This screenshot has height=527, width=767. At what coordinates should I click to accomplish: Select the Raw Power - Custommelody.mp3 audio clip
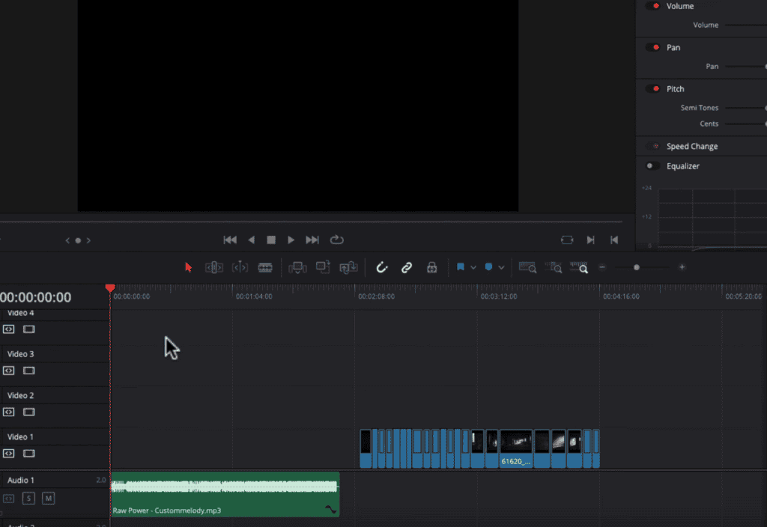(x=225, y=494)
